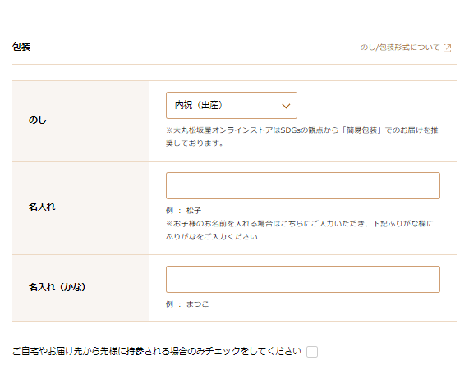
Task: Click the 名入れ（かな）row label
Action: (x=57, y=287)
